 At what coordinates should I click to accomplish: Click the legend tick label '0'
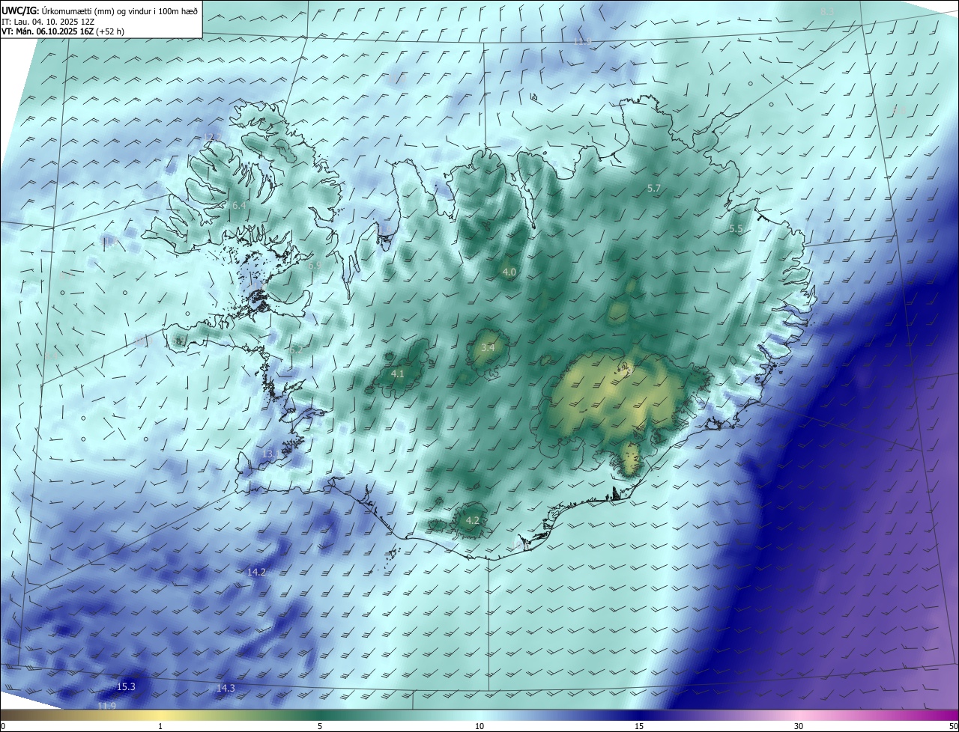(3, 727)
